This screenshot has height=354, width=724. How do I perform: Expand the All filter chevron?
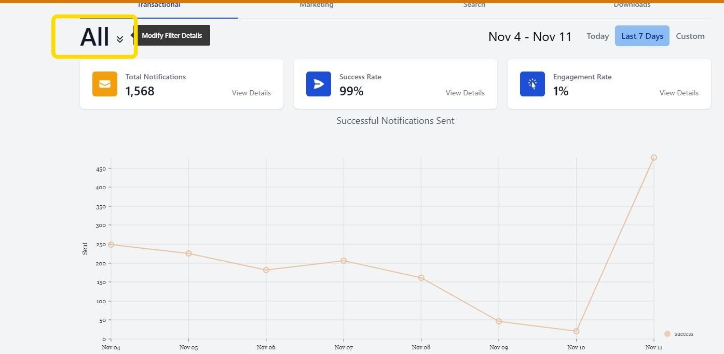120,39
